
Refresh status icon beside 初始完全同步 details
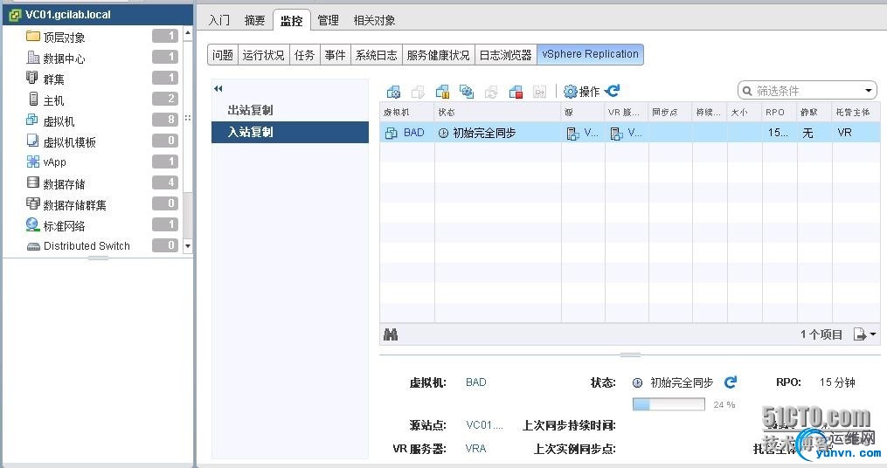pos(731,382)
